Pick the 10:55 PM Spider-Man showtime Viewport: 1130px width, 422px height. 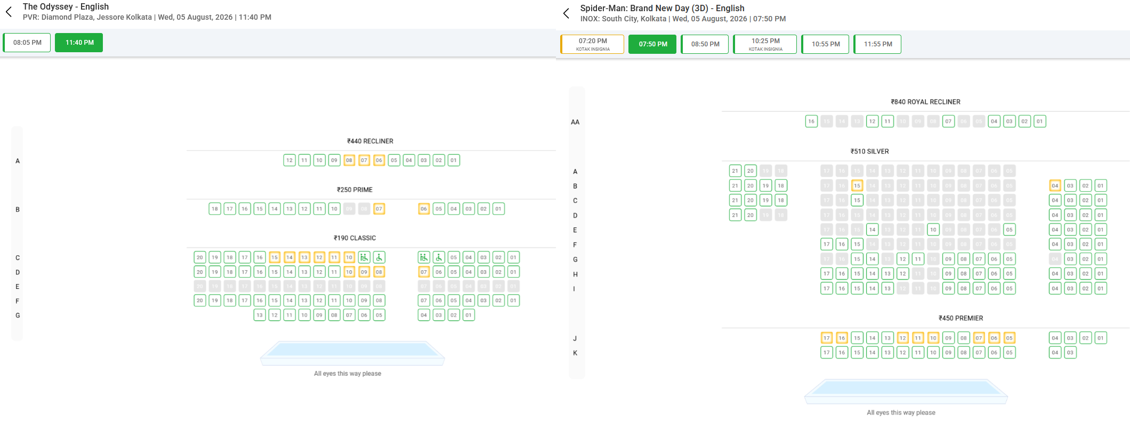pyautogui.click(x=826, y=44)
